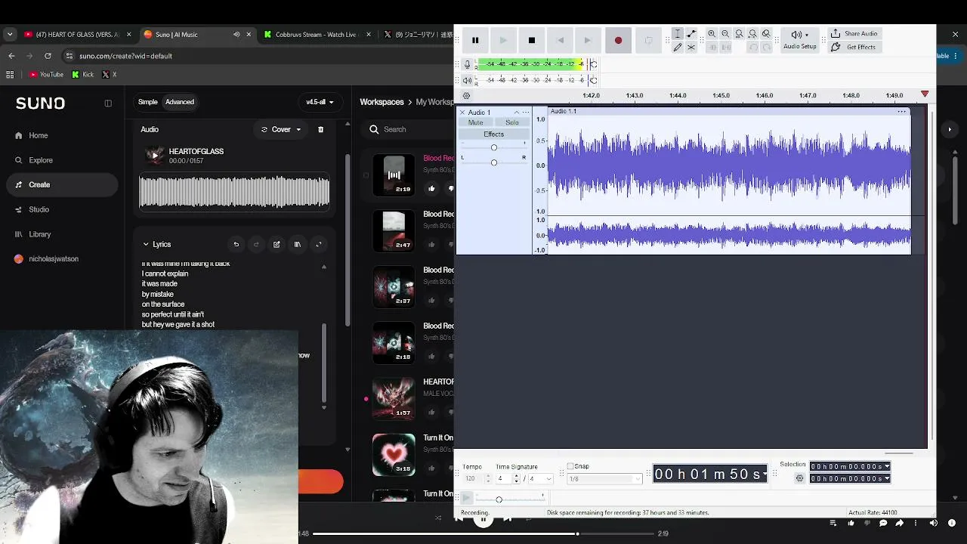Play the HEARTOFGLASS audio thumbnail
Viewport: 967px width, 544px height.
click(154, 156)
